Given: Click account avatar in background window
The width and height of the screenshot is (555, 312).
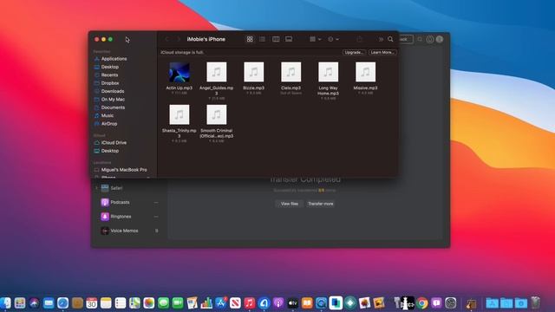Looking at the screenshot, I should click(440, 39).
